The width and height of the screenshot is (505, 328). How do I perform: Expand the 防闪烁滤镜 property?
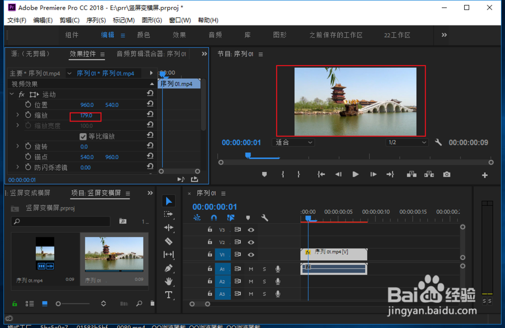tap(18, 167)
